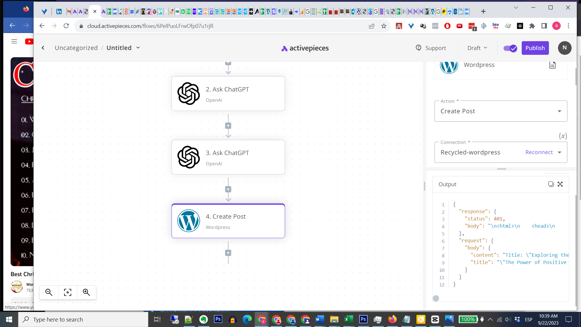This screenshot has height=327, width=581.
Task: Toggle the flow enabled switch
Action: point(510,48)
